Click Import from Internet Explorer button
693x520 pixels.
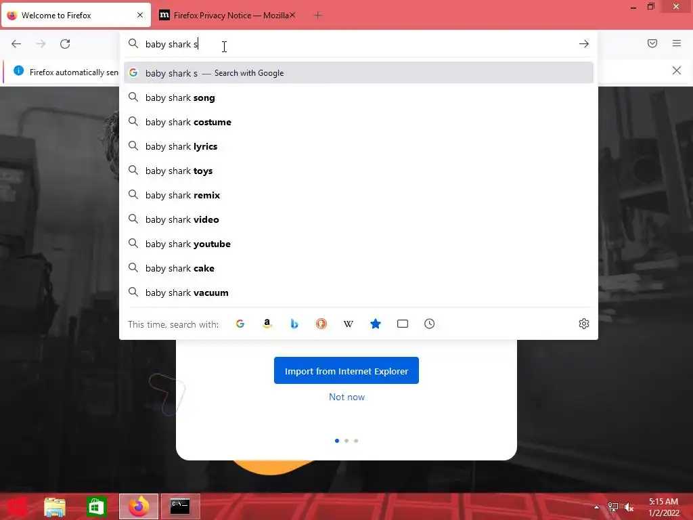point(346,370)
